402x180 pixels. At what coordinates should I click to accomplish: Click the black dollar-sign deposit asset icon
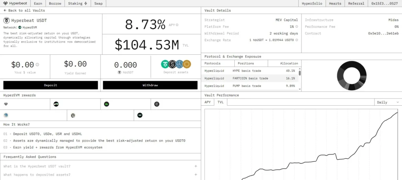pyautogui.click(x=172, y=64)
